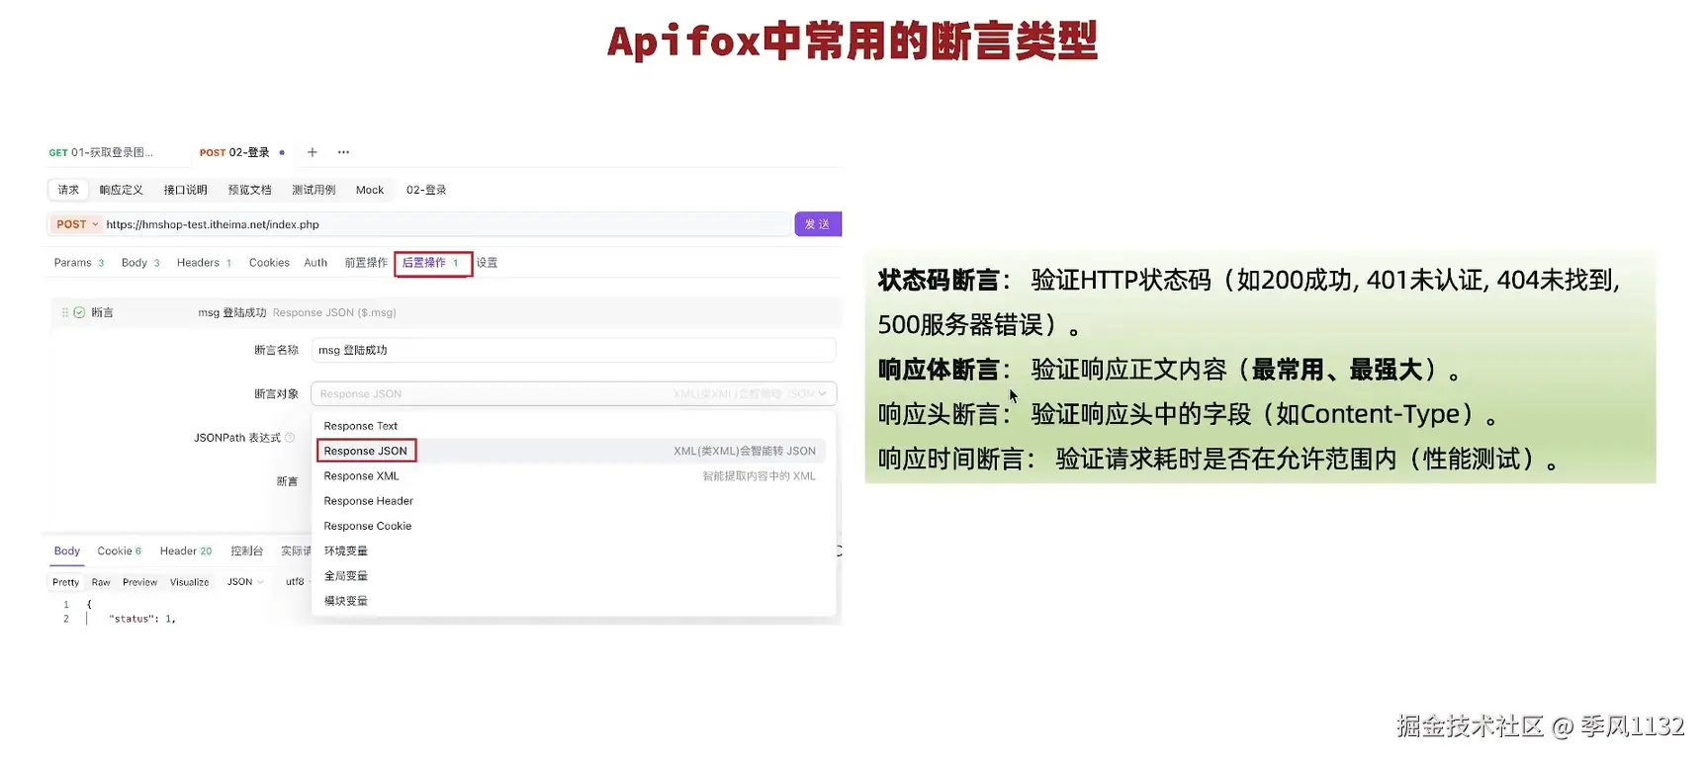
Task: Open the response Header 20 tab
Action: 186,551
